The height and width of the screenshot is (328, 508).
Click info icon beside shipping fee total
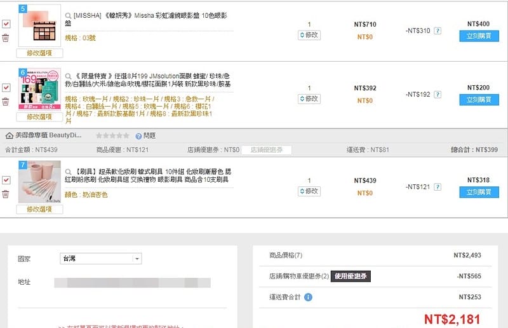[308, 297]
